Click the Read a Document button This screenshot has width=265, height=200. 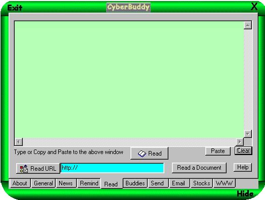[x=199, y=168]
